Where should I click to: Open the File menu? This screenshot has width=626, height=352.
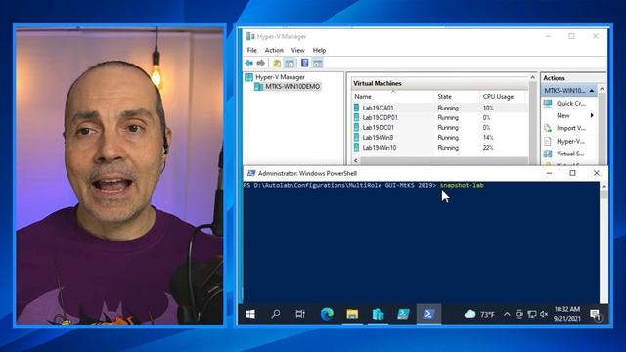(252, 50)
